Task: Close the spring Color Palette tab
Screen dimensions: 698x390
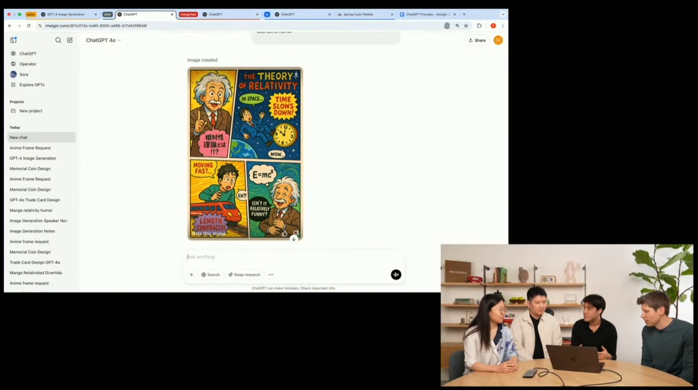Action: click(x=392, y=14)
